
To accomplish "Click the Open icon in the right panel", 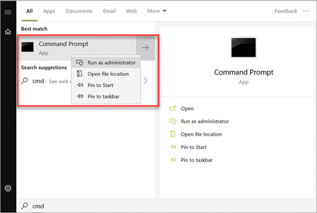I will 173,109.
